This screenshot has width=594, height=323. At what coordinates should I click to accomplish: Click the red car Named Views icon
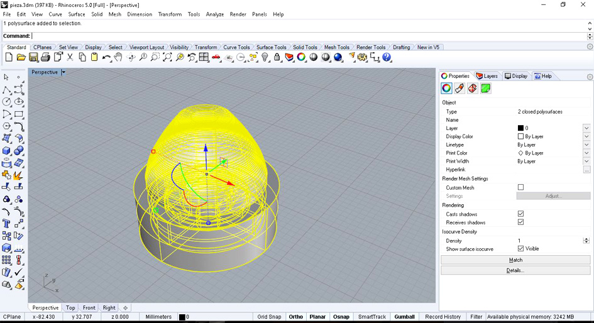pyautogui.click(x=216, y=57)
